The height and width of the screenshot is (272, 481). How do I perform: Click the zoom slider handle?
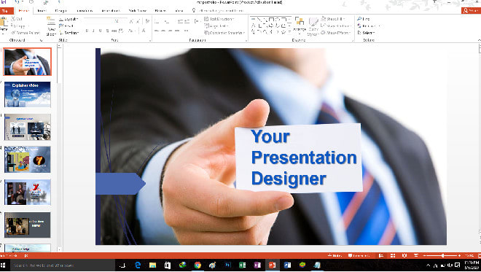442,255
